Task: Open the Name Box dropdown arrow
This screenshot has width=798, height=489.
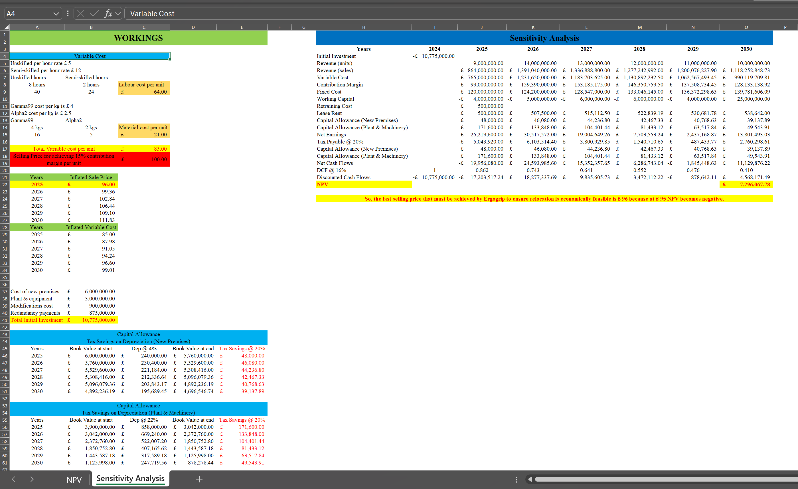Action: [x=56, y=14]
